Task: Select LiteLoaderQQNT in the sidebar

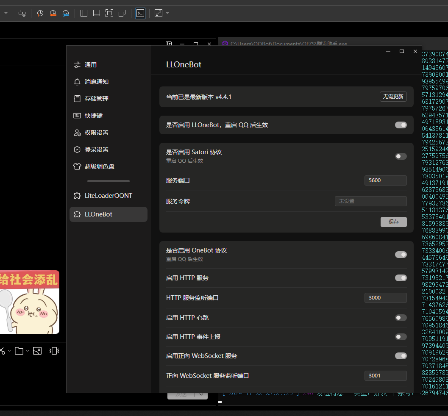Action: pyautogui.click(x=109, y=196)
